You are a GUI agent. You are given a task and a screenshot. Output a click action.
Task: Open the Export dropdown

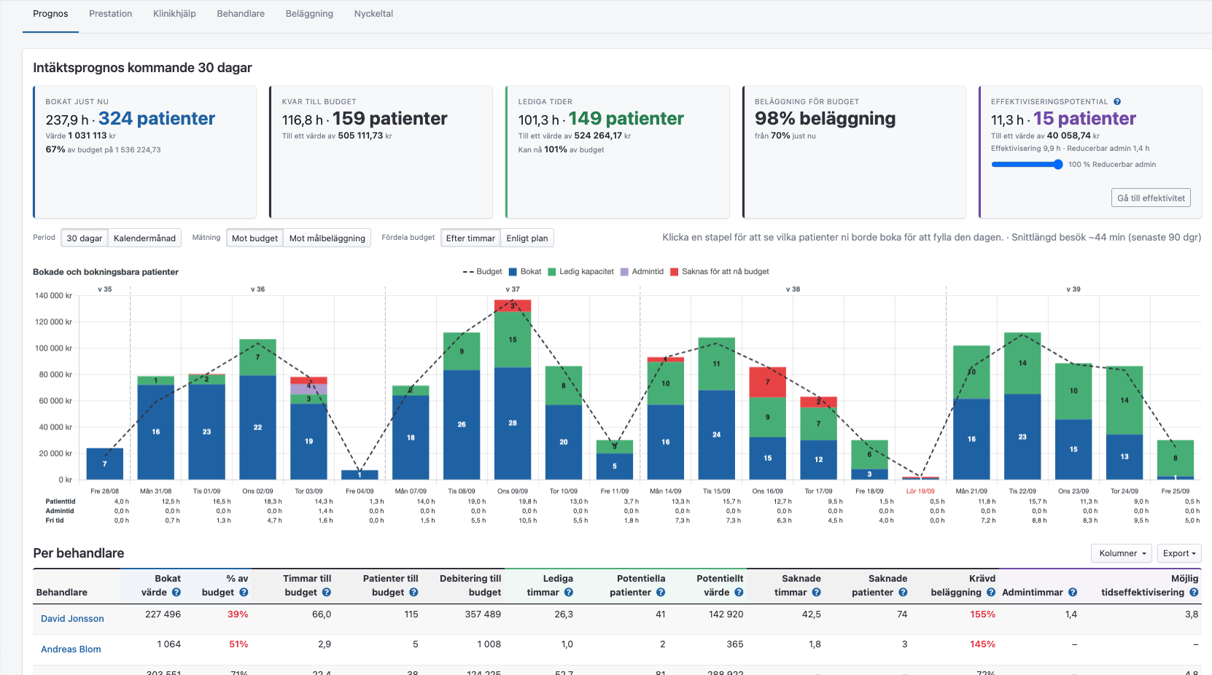1179,553
